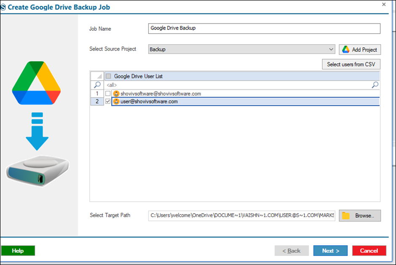This screenshot has height=265, width=396.
Task: Tick checkbox for shovivsoftware@shovivsoftware.com
Action: [x=108, y=94]
